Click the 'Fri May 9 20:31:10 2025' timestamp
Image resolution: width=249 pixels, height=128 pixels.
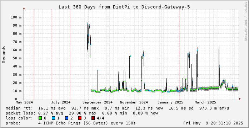click(x=213, y=123)
